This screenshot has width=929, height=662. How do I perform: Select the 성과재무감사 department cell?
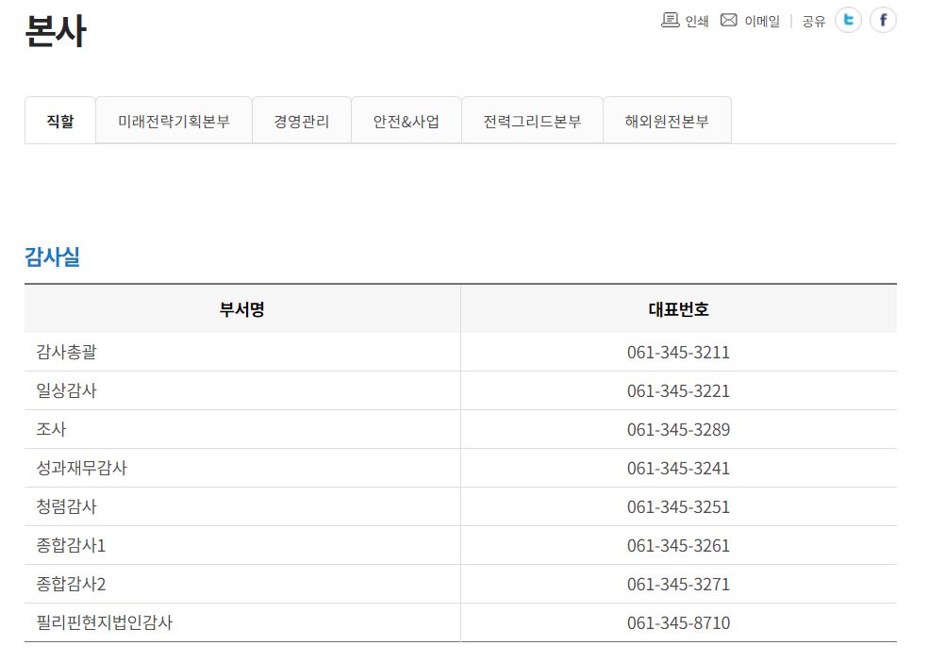(x=242, y=468)
